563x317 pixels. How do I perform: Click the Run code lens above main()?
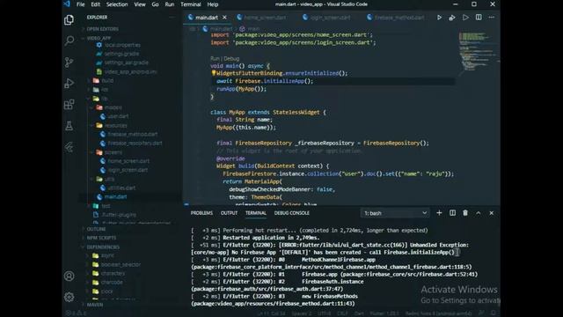tap(215, 58)
